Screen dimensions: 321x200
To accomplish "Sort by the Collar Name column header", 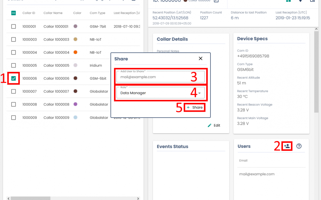I will pos(53,13).
